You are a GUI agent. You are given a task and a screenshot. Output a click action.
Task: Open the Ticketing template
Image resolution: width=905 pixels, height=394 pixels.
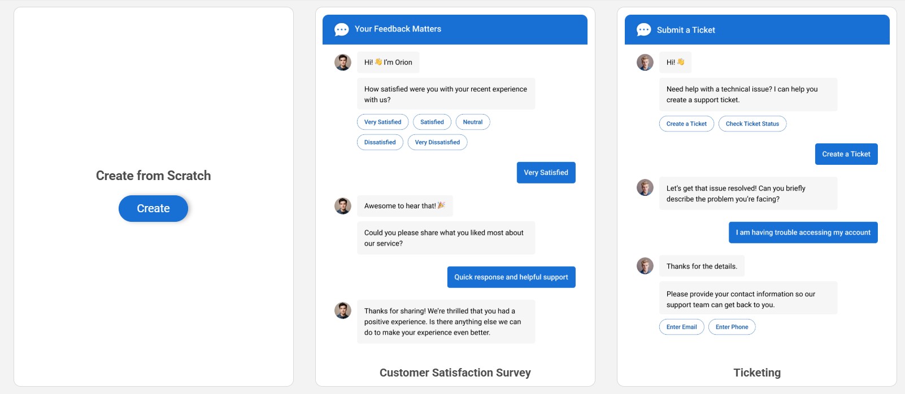758,373
